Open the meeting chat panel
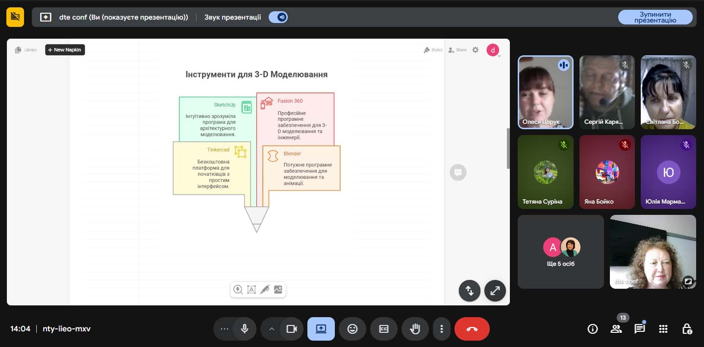The height and width of the screenshot is (347, 704). point(639,329)
